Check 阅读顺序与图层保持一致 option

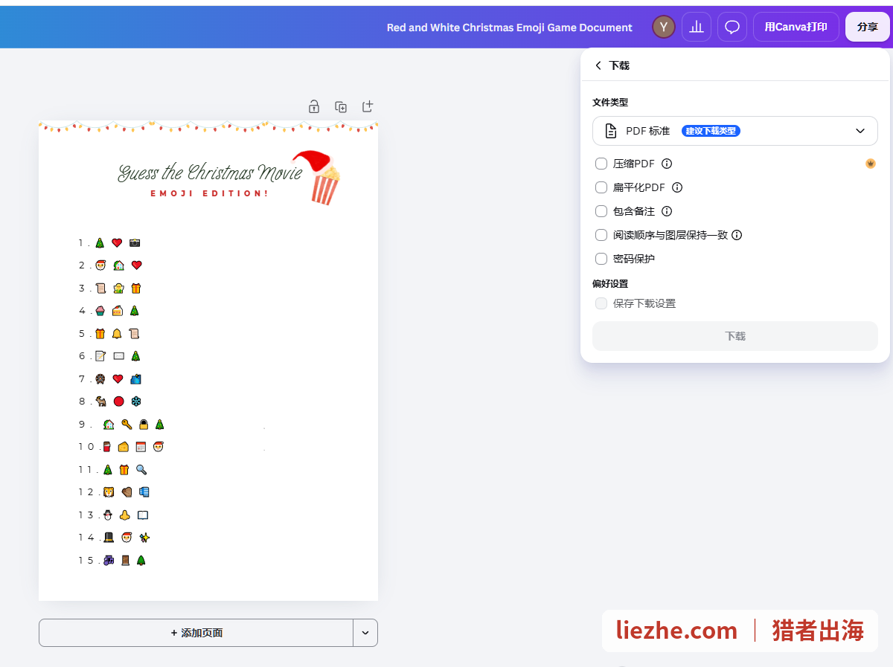click(601, 235)
